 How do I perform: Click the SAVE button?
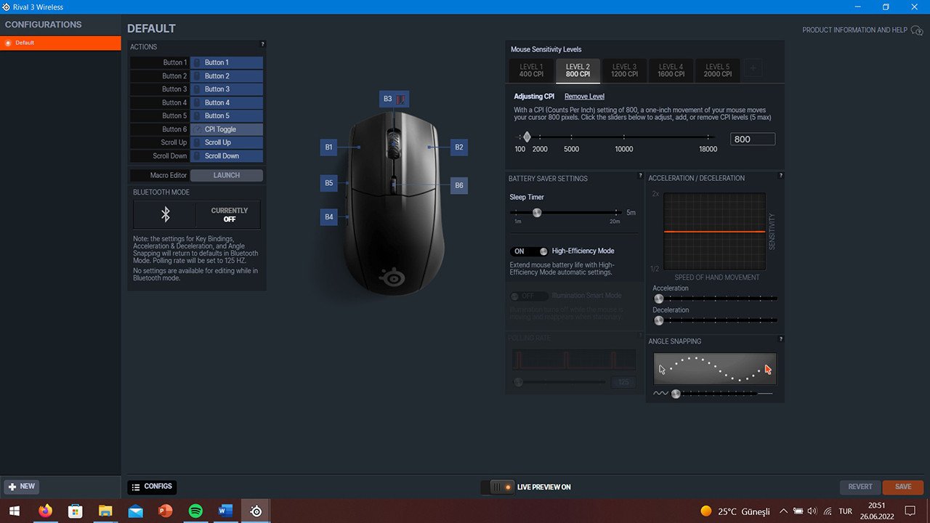(903, 487)
